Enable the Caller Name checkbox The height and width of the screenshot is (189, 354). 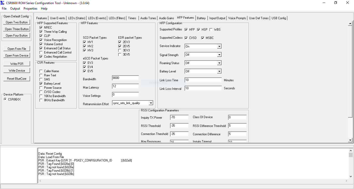[x=41, y=71]
